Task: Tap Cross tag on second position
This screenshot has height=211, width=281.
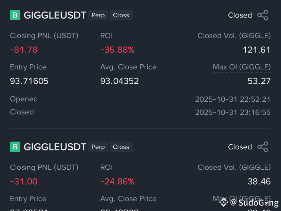Action: [x=121, y=147]
